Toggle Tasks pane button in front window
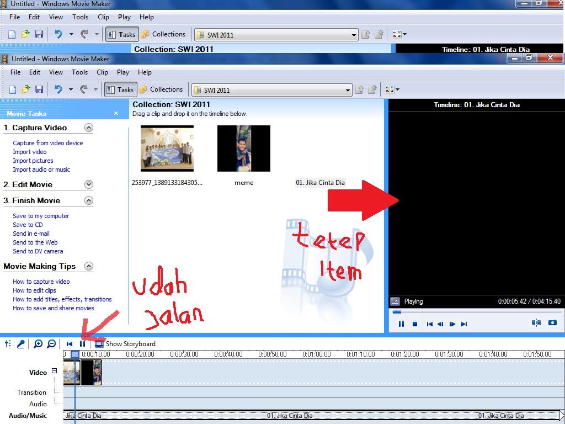This screenshot has height=424, width=565. [121, 89]
